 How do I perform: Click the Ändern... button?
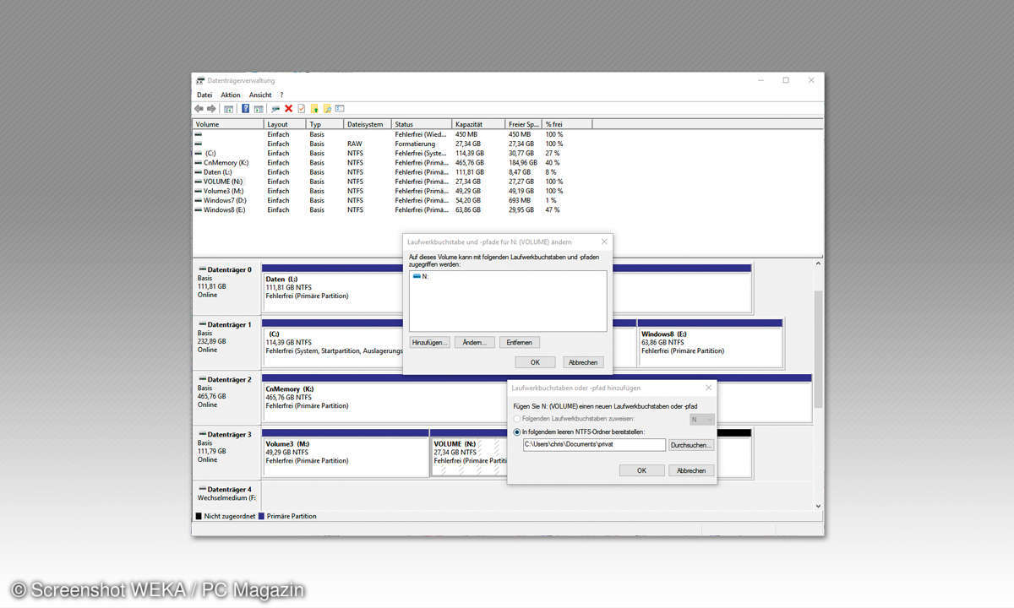point(475,342)
